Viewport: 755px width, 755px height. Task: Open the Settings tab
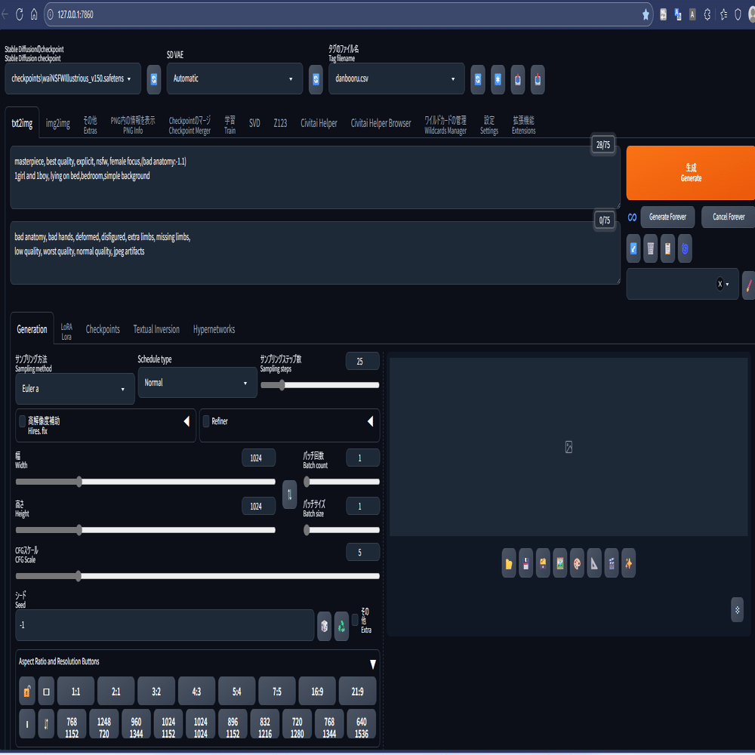tap(489, 125)
